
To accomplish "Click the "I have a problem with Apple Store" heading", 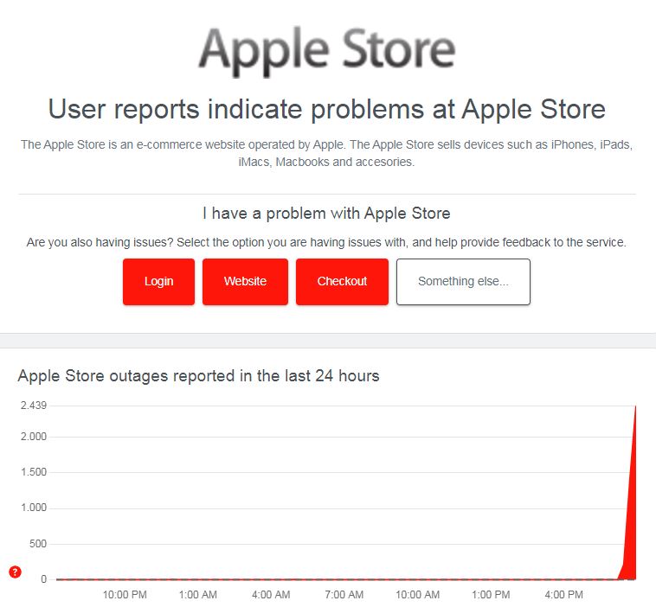I will (327, 213).
